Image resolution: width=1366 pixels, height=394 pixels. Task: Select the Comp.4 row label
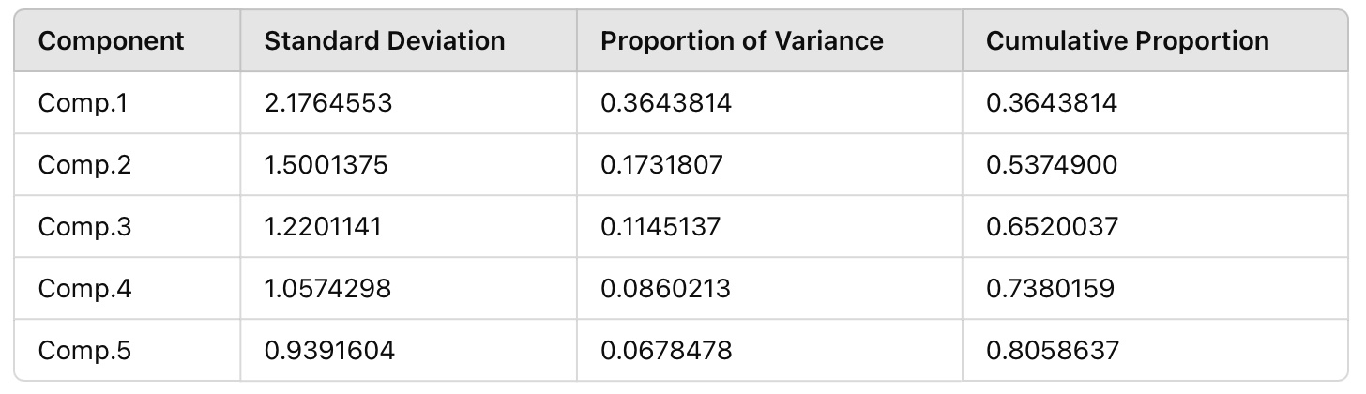[84, 289]
